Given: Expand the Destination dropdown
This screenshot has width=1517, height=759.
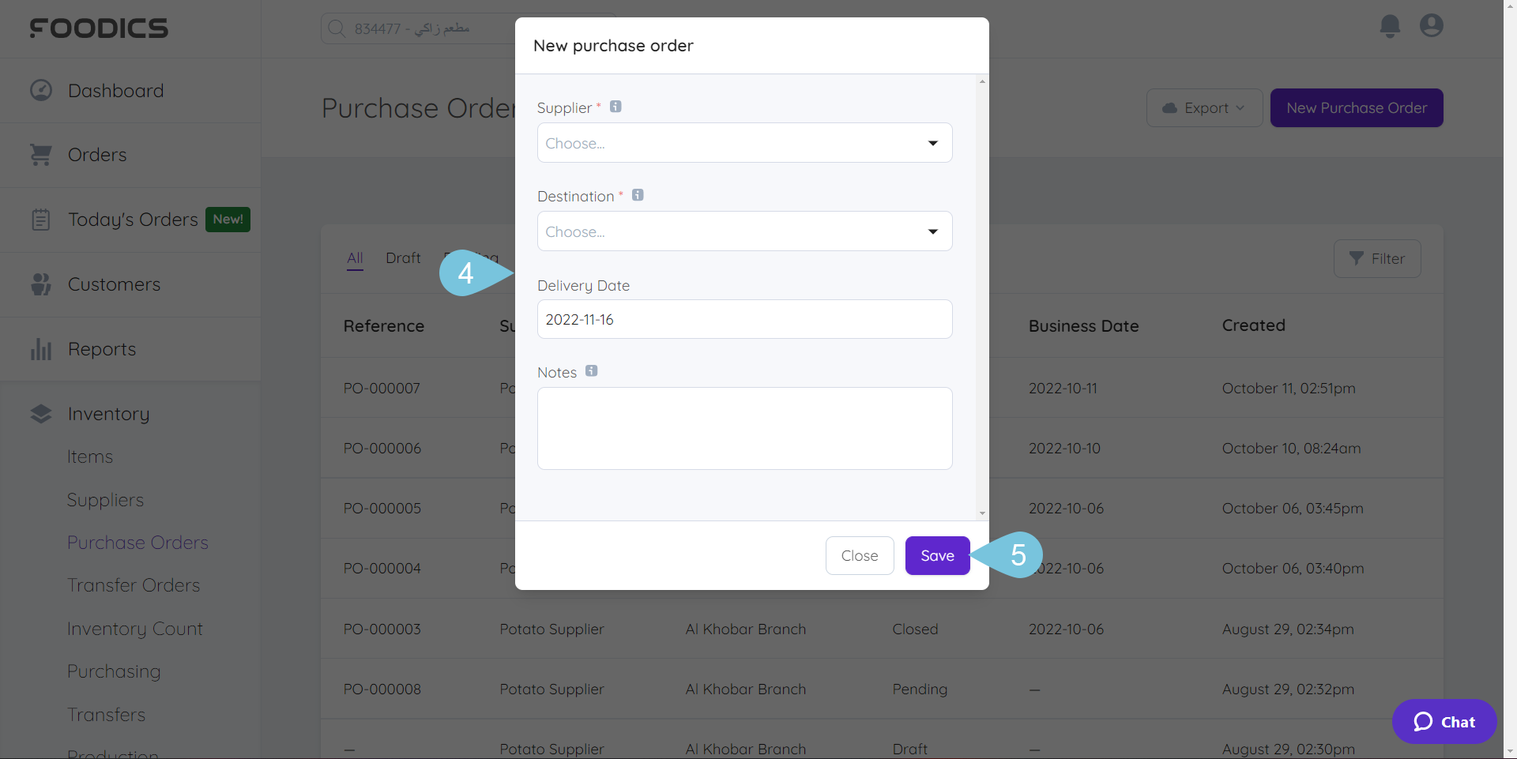Looking at the screenshot, I should [743, 231].
